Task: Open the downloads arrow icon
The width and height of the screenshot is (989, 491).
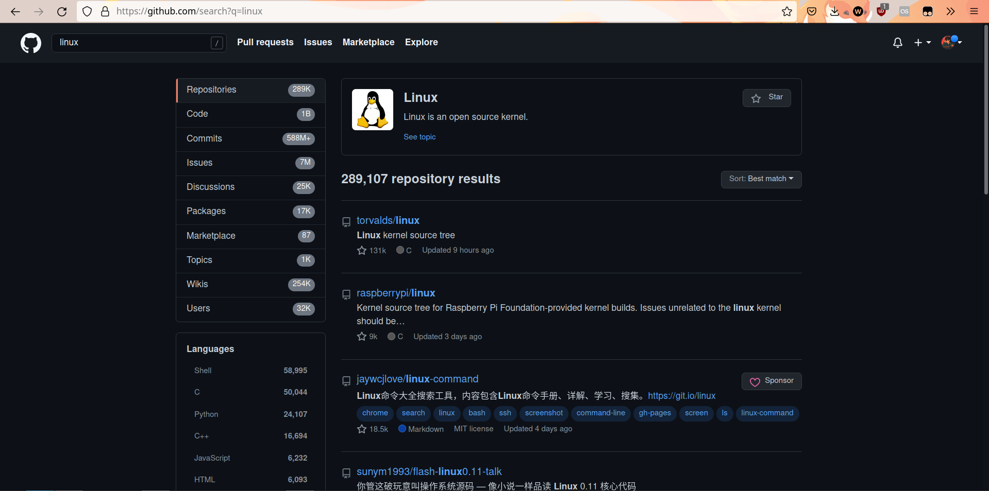Action: tap(834, 11)
